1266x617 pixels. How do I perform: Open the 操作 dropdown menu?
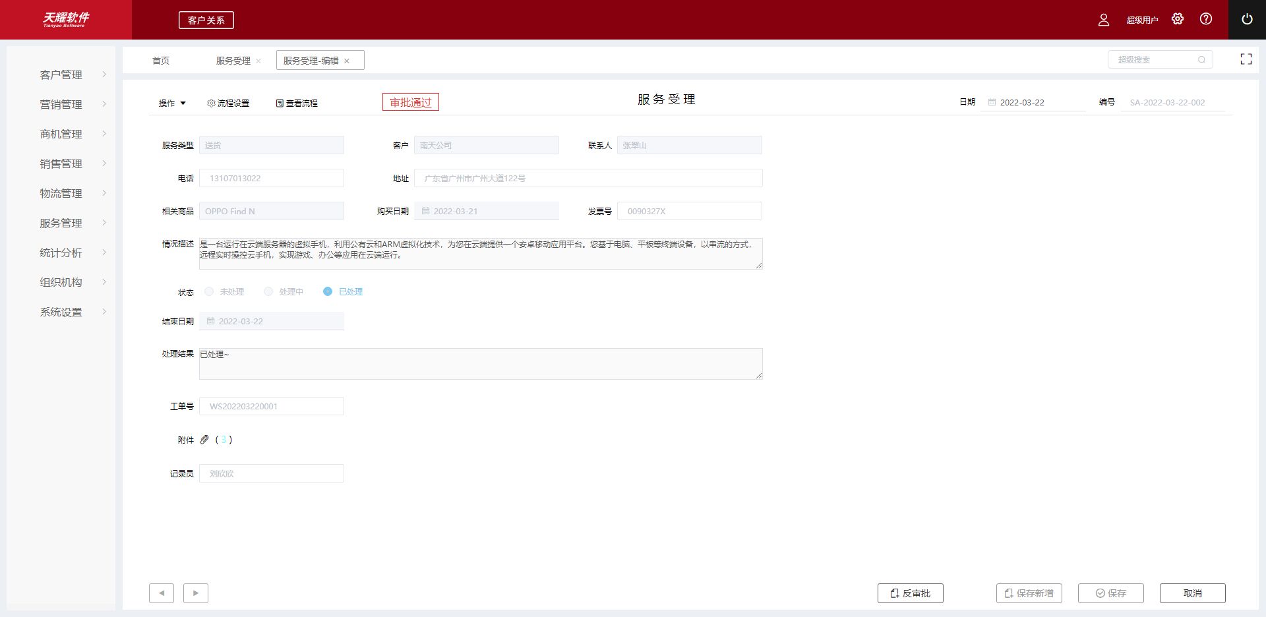point(172,103)
